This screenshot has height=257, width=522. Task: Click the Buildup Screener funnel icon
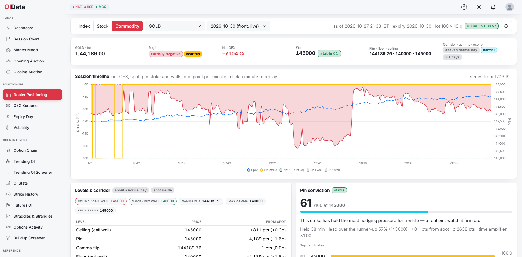pos(8,238)
